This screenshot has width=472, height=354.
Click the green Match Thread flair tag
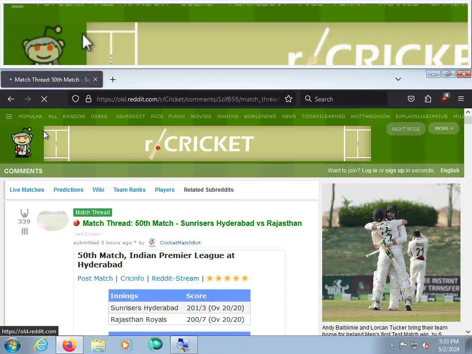92,212
